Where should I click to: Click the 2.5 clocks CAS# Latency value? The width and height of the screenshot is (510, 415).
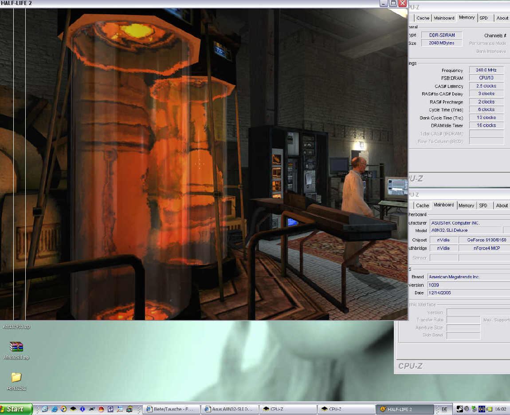tap(486, 86)
